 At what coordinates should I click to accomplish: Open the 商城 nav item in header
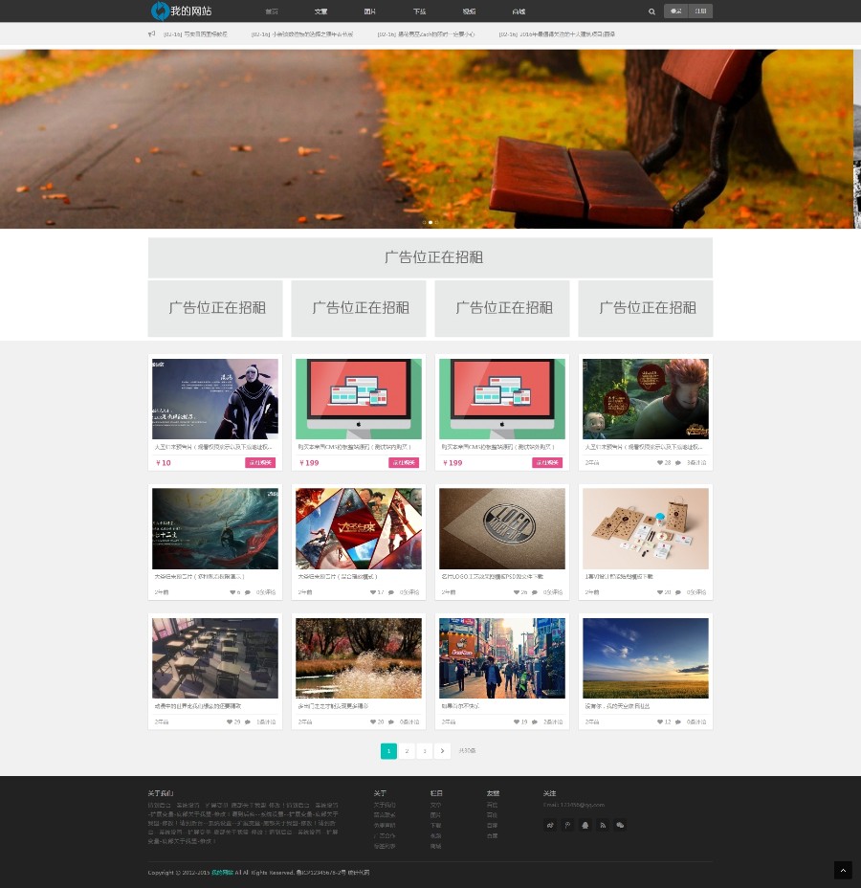tap(519, 11)
